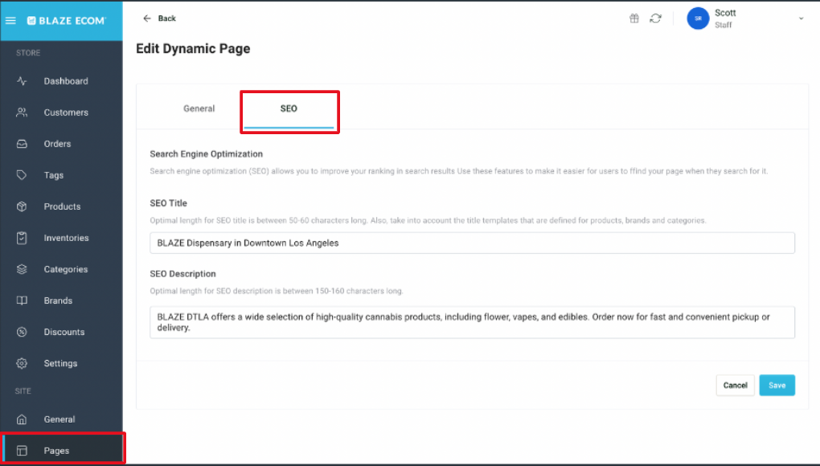
Task: Click the Orders inbox icon
Action: pos(22,144)
